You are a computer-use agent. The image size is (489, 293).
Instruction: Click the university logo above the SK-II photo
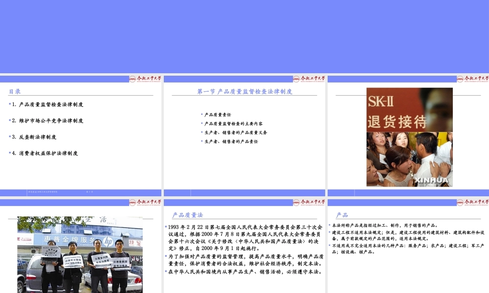(x=472, y=79)
